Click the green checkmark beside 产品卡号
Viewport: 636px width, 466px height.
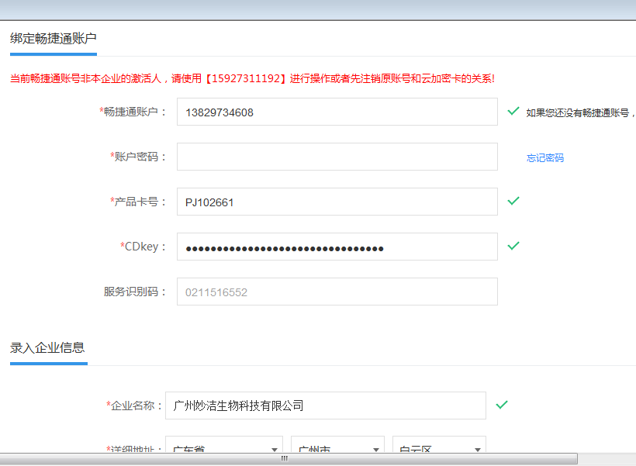[x=513, y=201]
